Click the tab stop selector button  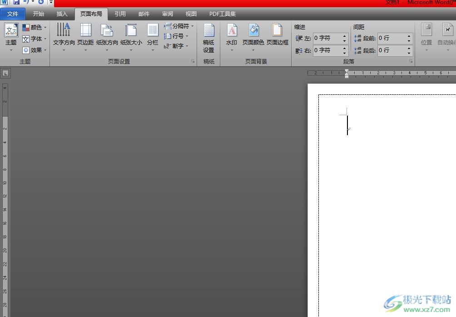(x=5, y=73)
